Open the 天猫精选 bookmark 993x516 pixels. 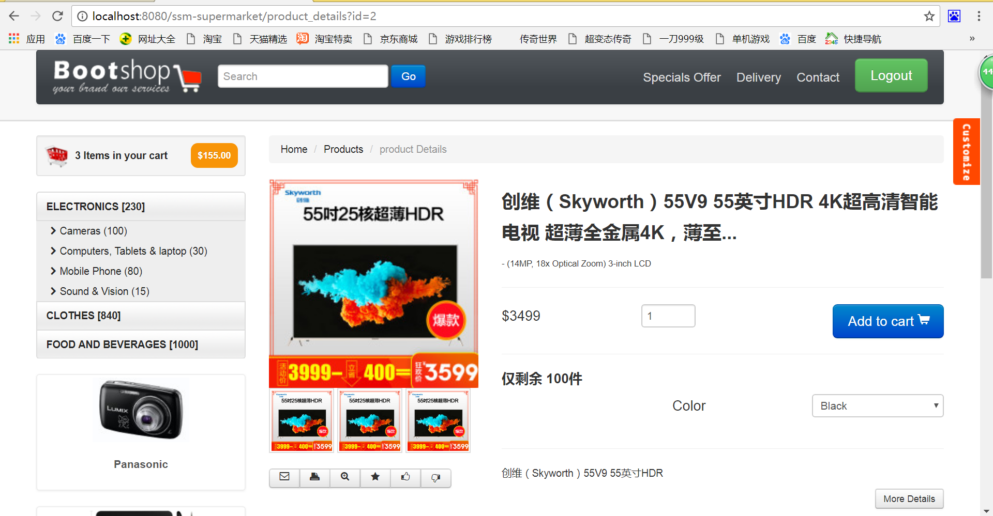click(260, 39)
